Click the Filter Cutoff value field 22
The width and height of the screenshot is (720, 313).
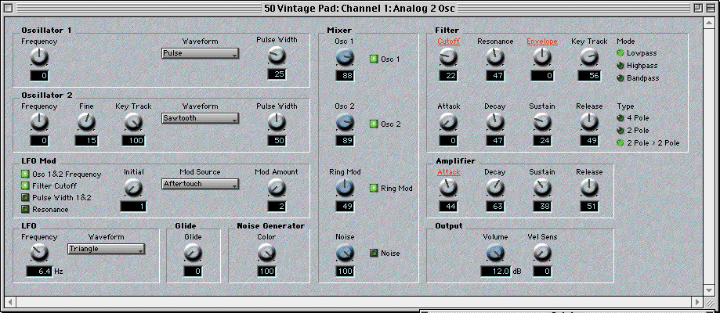pos(448,76)
